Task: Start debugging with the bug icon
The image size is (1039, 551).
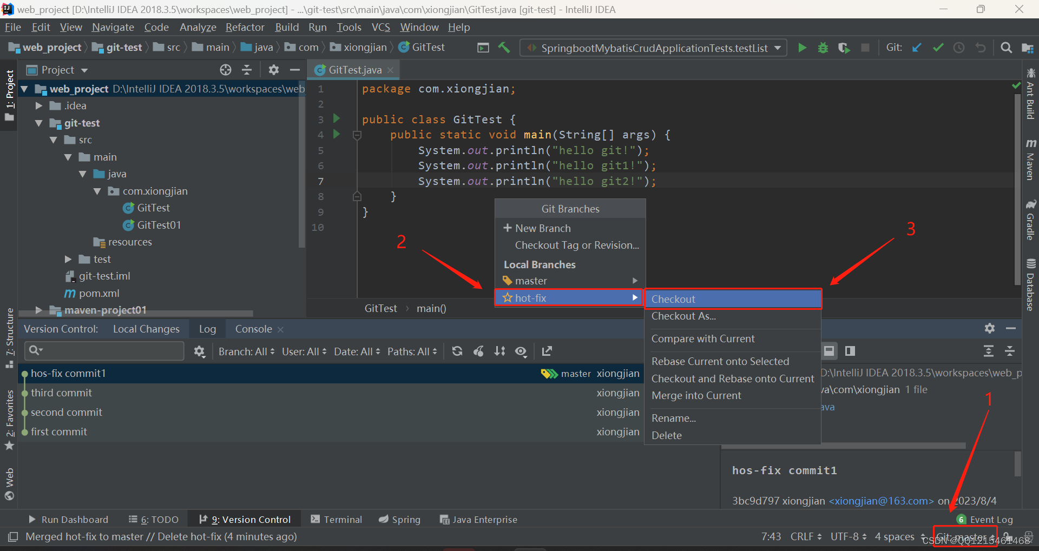Action: pyautogui.click(x=823, y=48)
